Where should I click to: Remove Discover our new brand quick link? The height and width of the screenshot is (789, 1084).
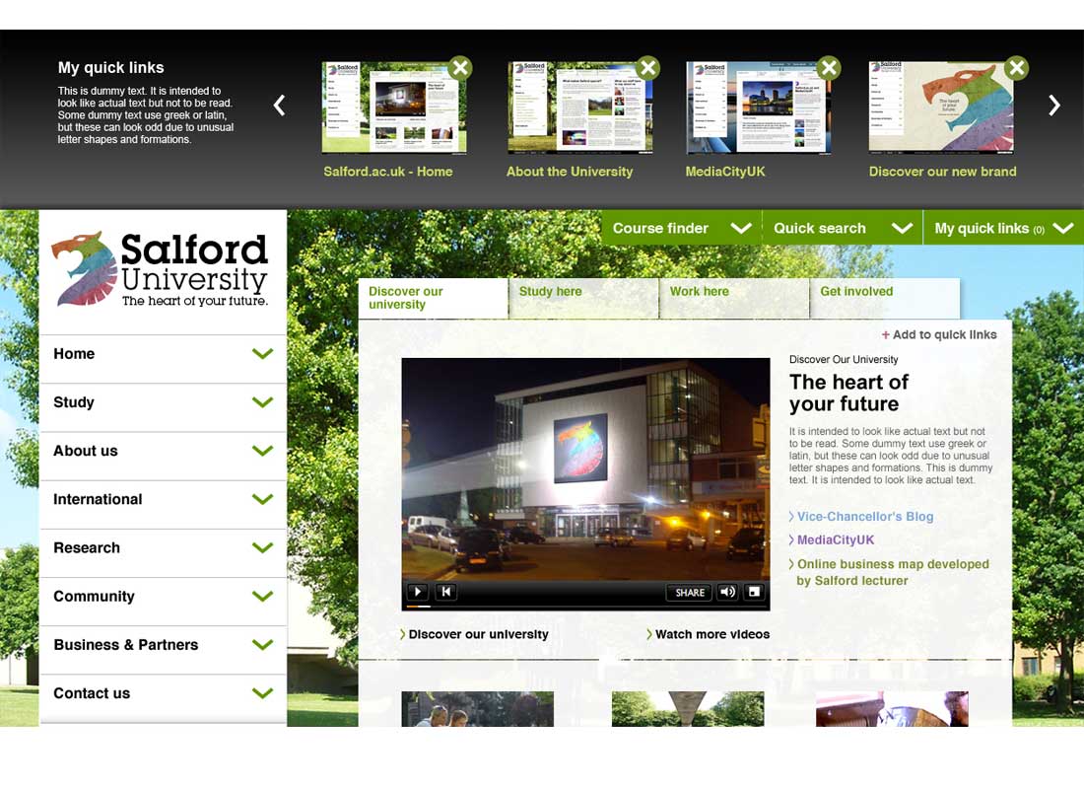(x=1017, y=68)
